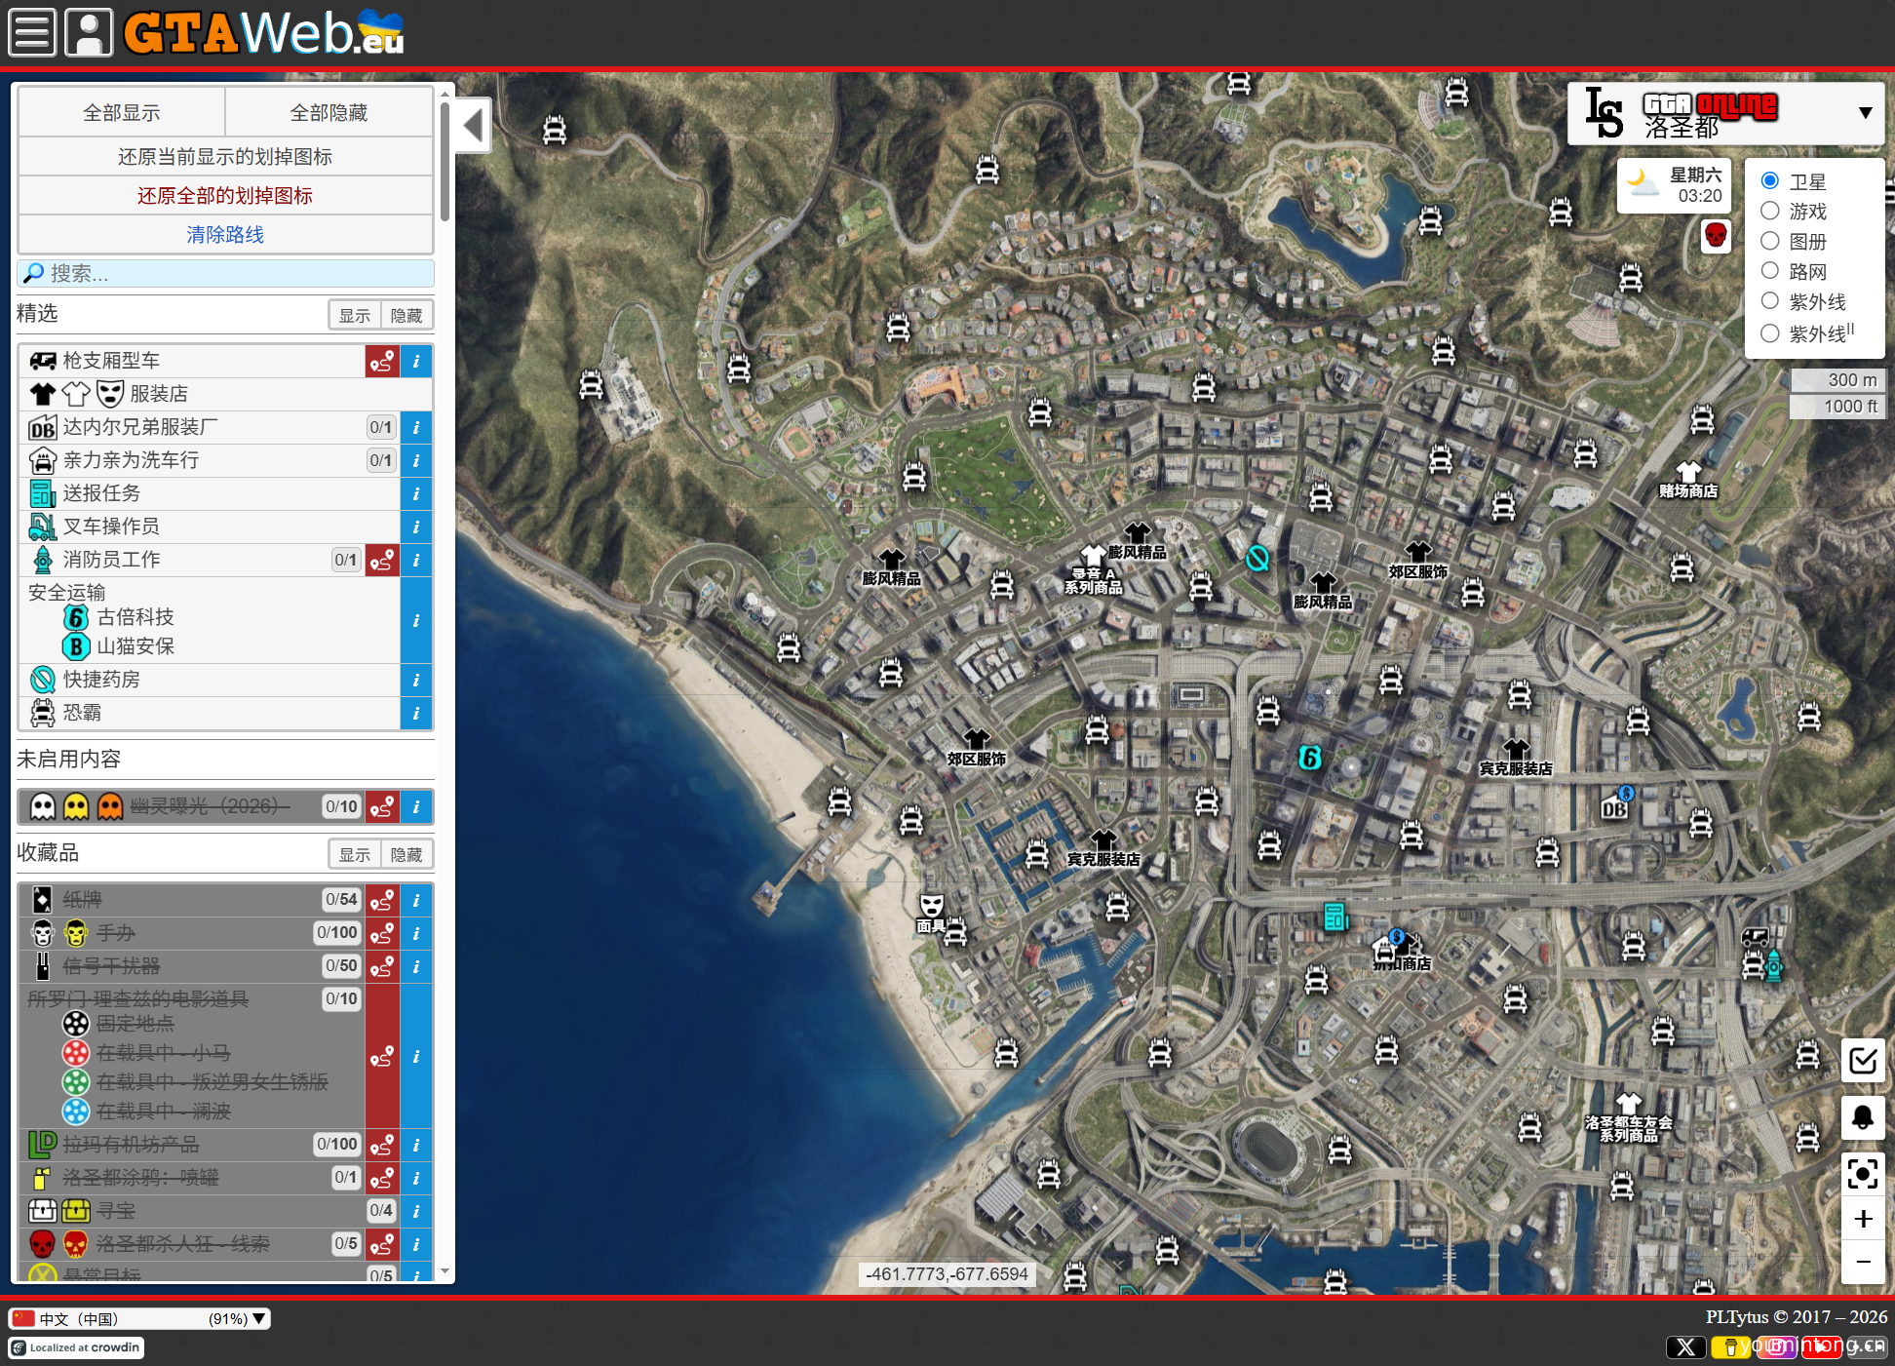Toggle 服装店 markers row
The image size is (1895, 1366).
pyautogui.click(x=225, y=394)
